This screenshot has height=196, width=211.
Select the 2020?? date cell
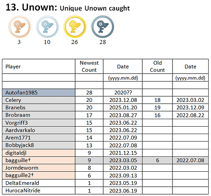[x=123, y=93]
